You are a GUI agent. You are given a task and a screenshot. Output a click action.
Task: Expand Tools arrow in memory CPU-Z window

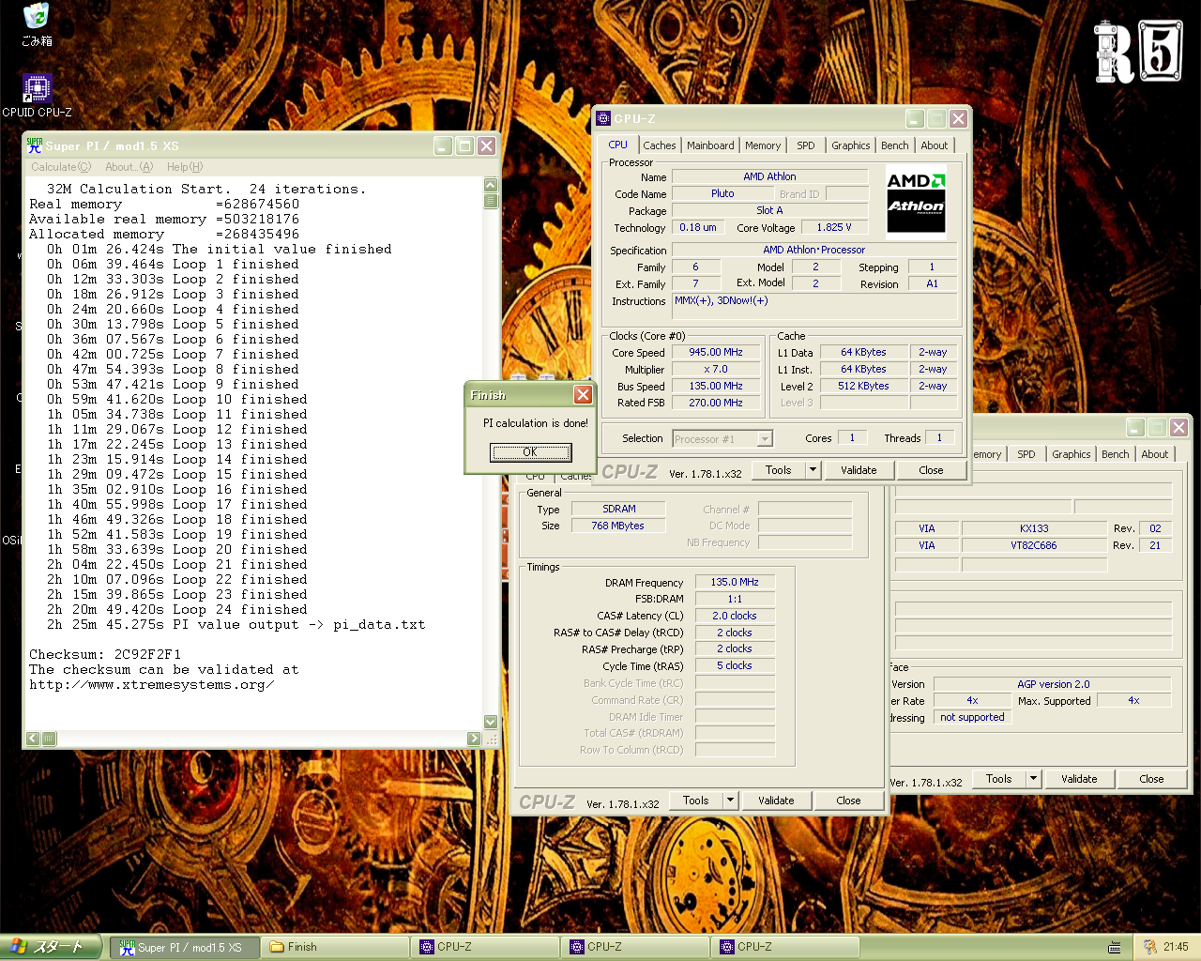[x=731, y=801]
